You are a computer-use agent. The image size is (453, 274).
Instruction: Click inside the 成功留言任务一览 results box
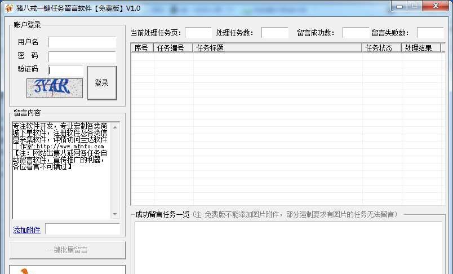(288, 248)
